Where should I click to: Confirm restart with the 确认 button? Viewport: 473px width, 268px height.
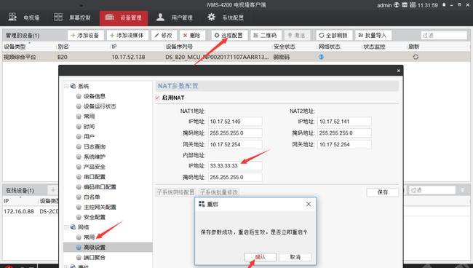(260, 257)
